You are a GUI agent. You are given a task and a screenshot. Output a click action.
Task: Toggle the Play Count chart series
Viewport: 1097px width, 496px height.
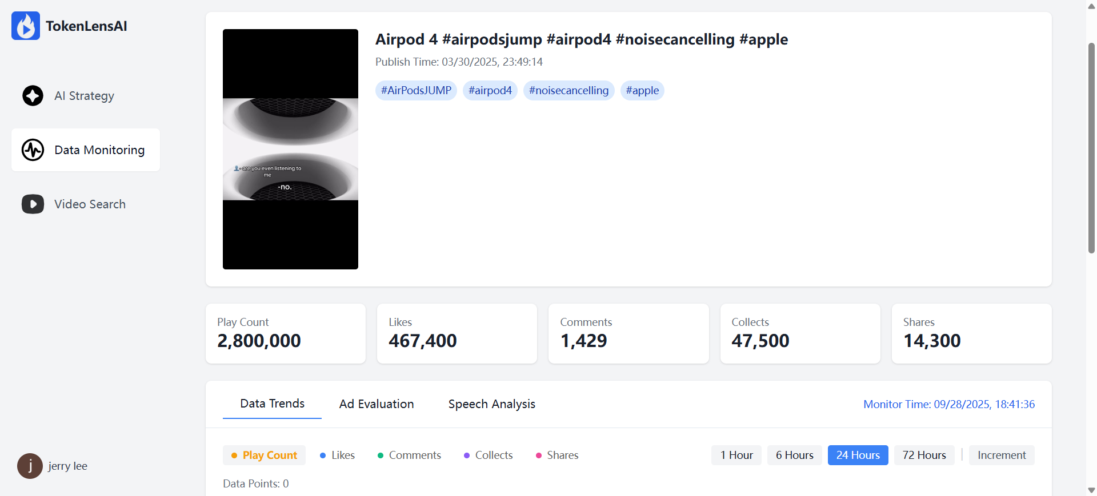[x=264, y=455]
